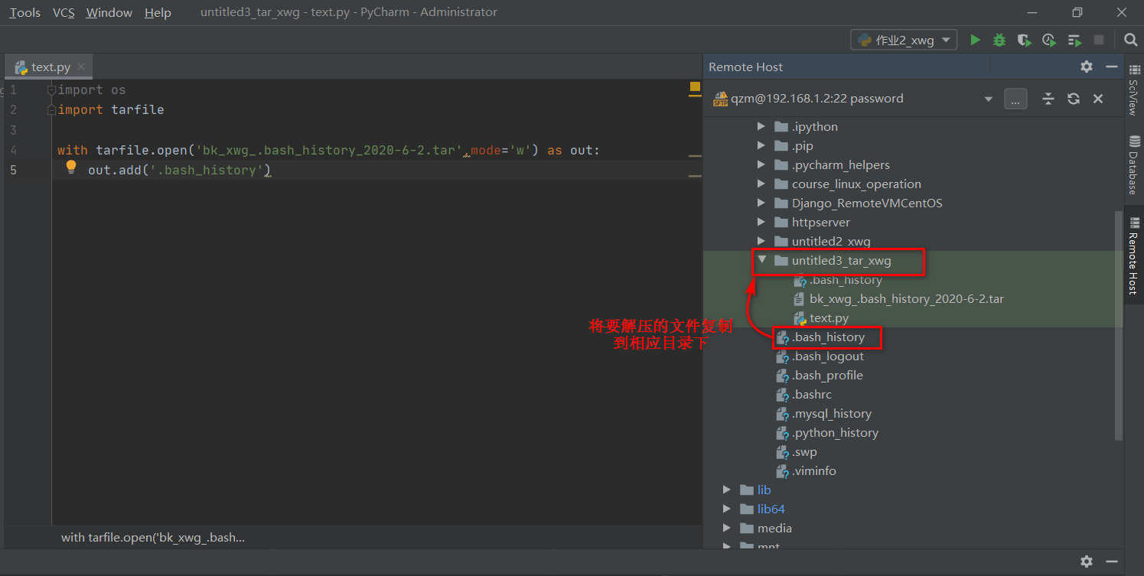Expand the lib folder node
This screenshot has height=576, width=1144.
click(727, 490)
